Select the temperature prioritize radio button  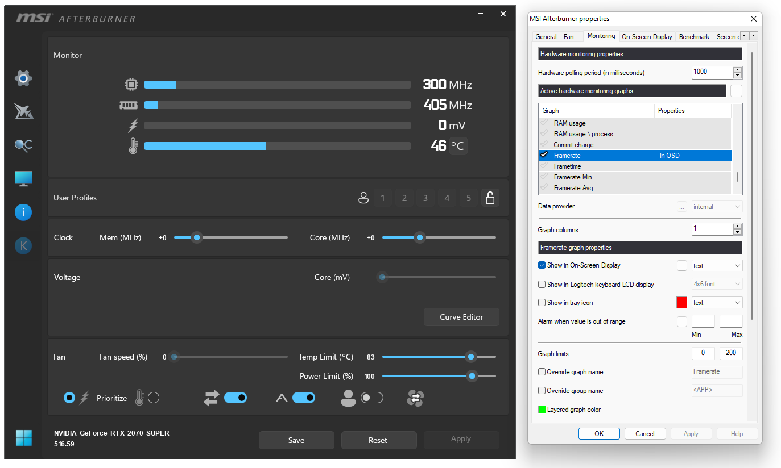click(154, 398)
